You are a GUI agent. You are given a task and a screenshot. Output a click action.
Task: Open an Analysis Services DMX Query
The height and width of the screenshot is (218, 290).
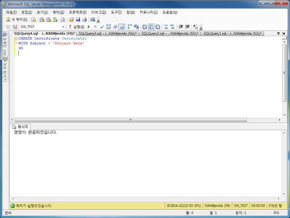point(49,19)
